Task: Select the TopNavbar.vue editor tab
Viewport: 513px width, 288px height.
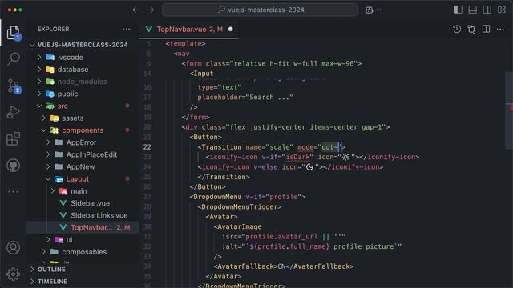Action: (189, 30)
